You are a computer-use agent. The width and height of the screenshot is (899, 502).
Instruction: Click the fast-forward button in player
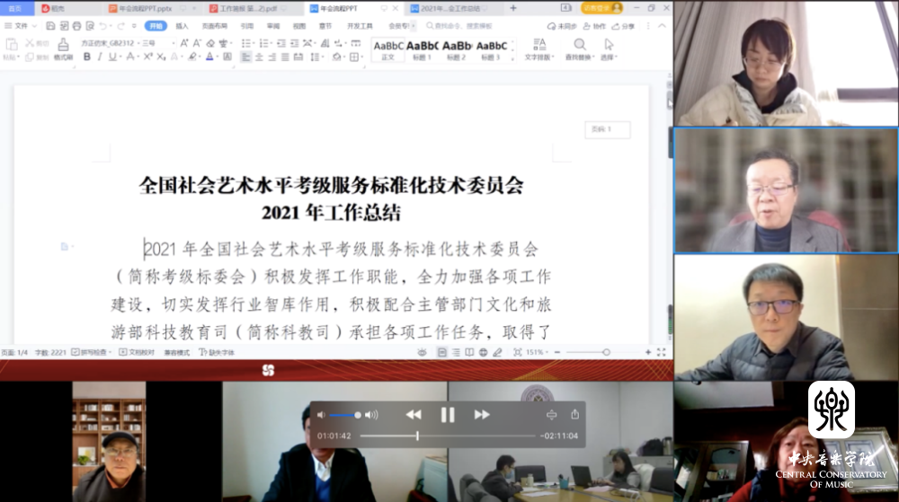point(482,415)
